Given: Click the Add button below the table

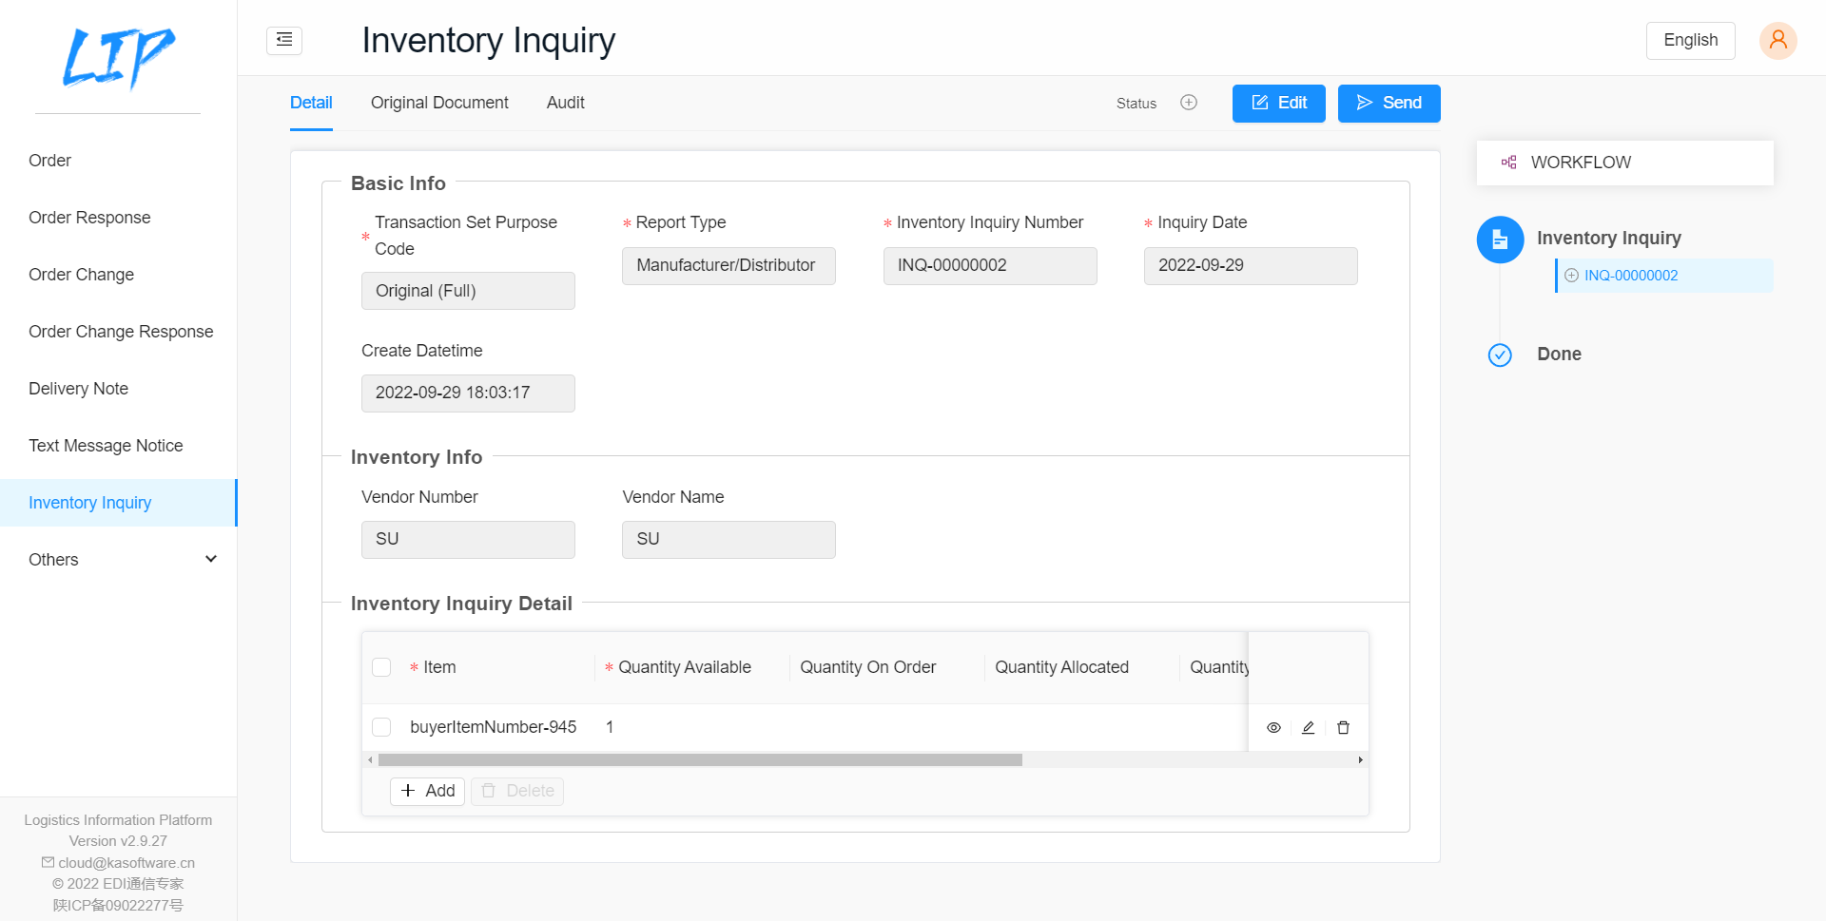Looking at the screenshot, I should tap(427, 791).
